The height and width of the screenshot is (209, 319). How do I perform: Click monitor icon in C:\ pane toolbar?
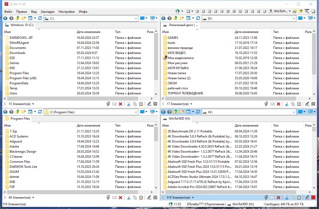coord(152,18)
